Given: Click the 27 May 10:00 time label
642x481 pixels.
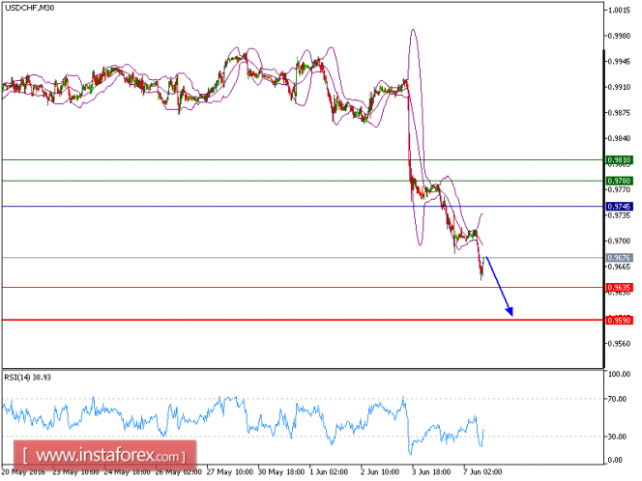Looking at the screenshot, I should pyautogui.click(x=230, y=472).
